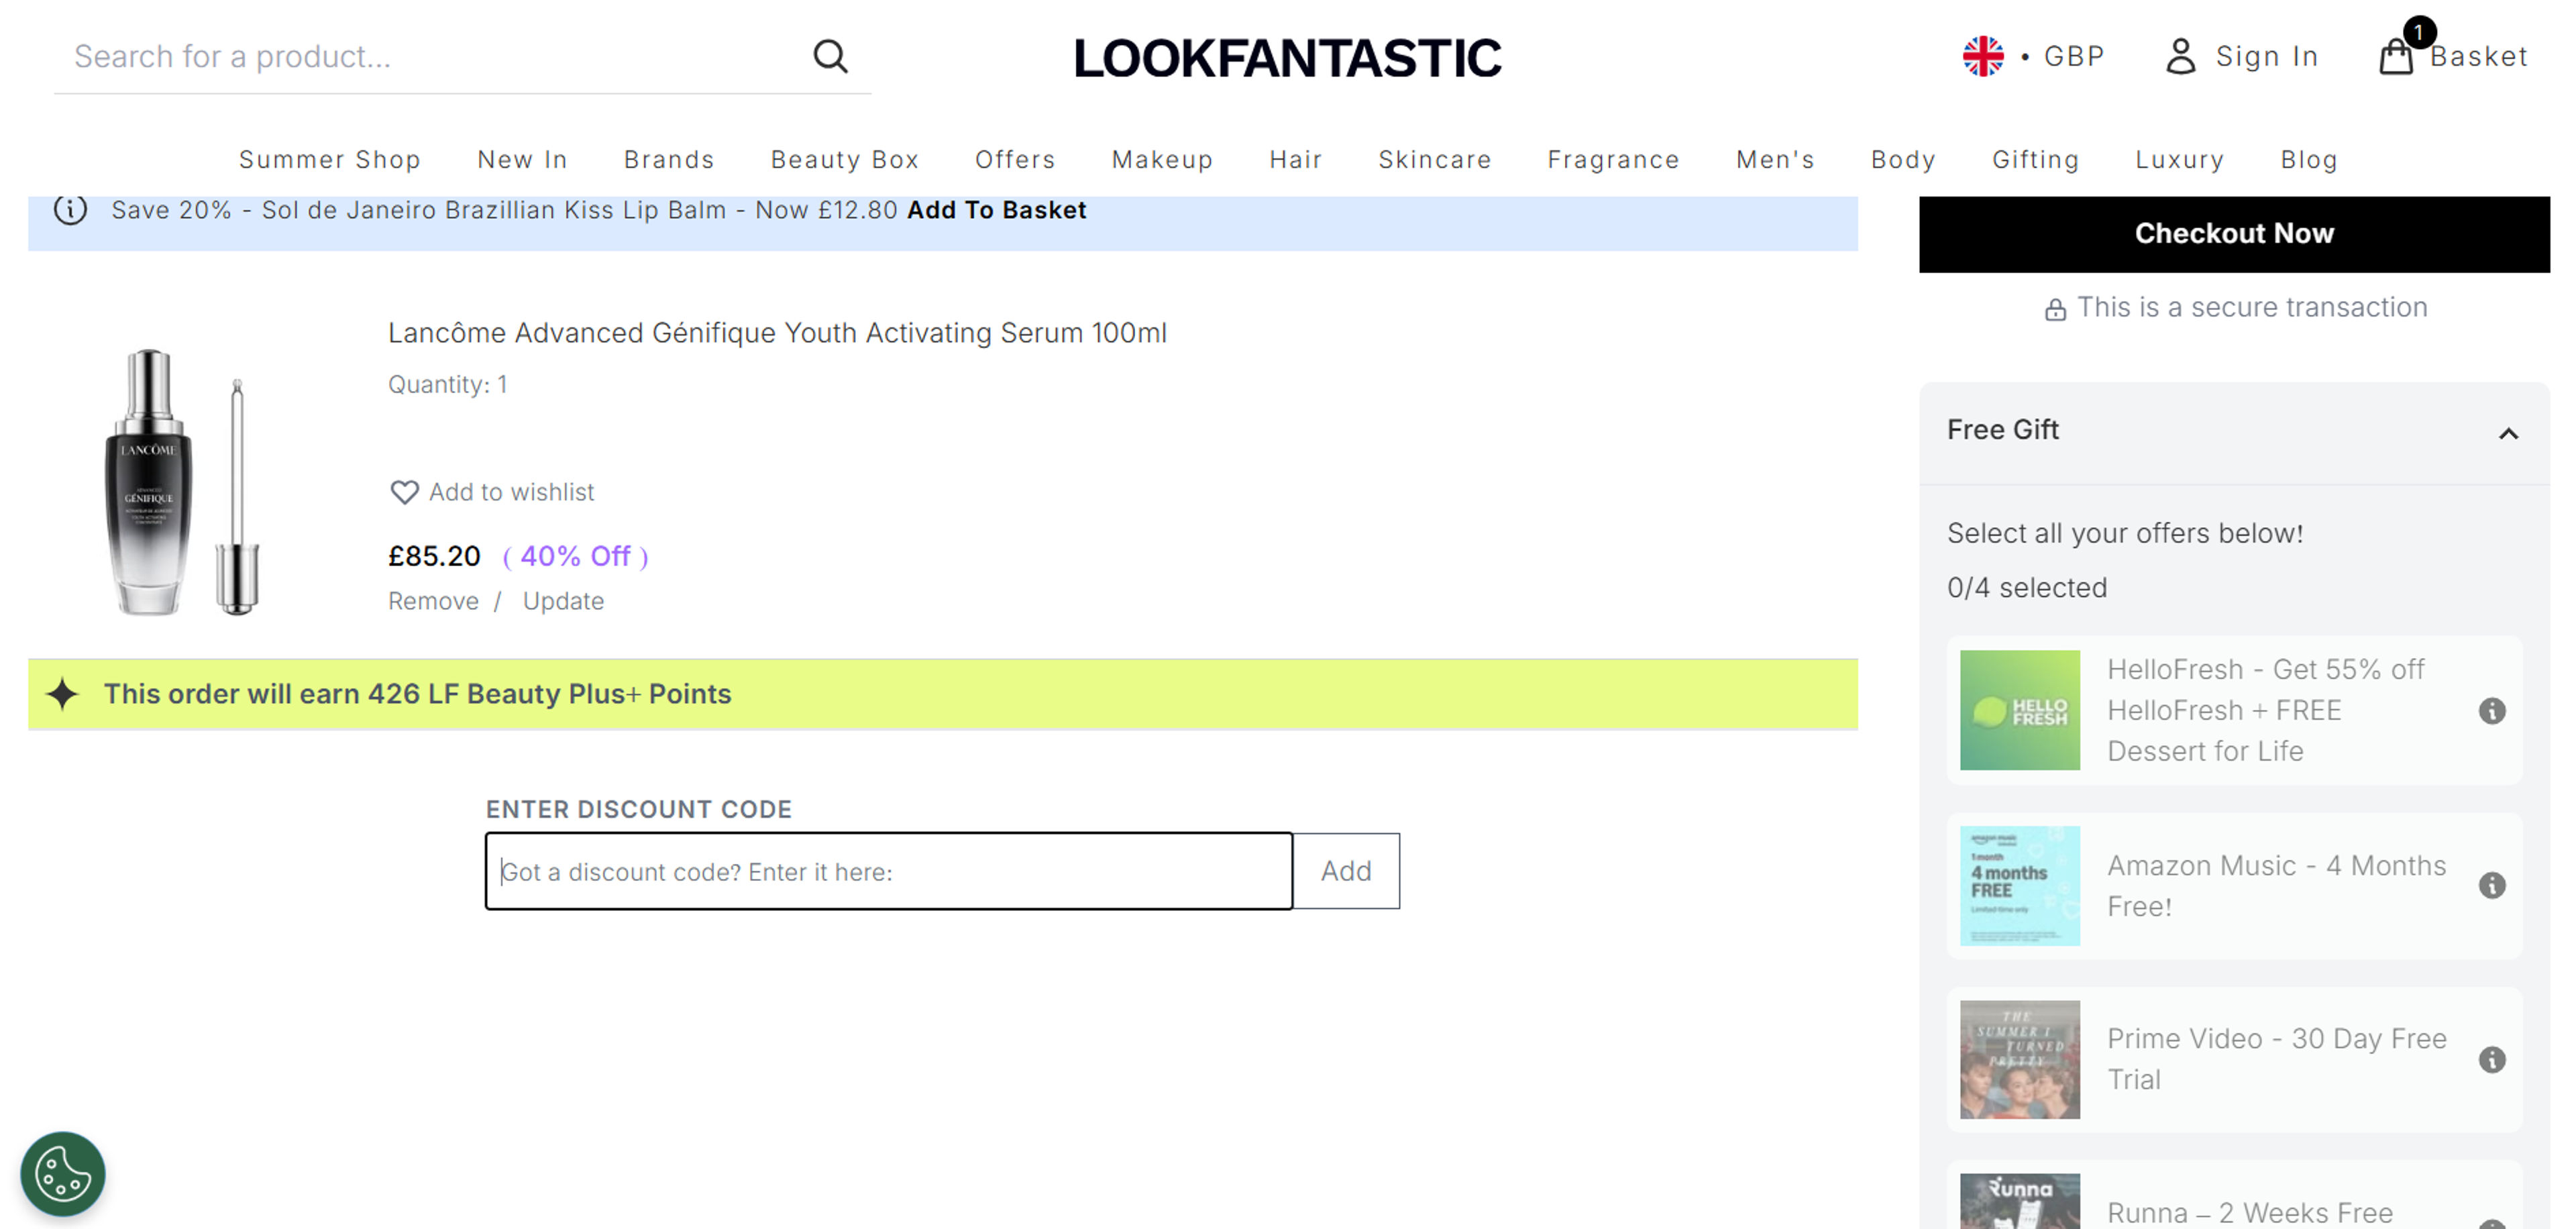Click GBP currency label
2576x1229 pixels.
(x=2074, y=56)
